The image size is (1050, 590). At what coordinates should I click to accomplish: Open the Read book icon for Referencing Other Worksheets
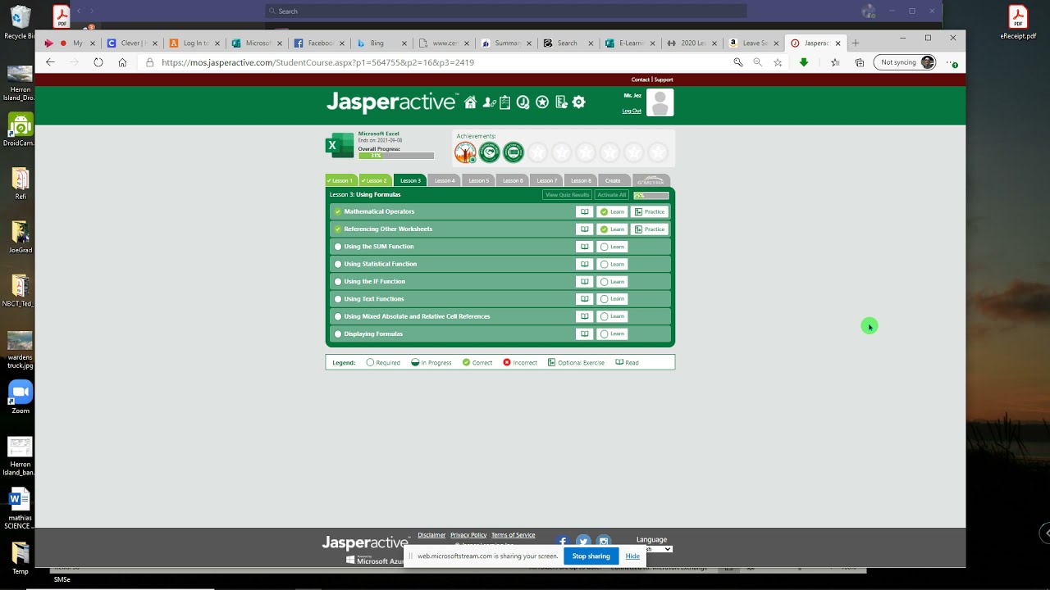pos(584,229)
